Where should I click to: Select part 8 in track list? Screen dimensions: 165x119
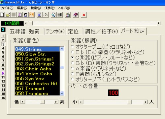[x=3, y=65]
